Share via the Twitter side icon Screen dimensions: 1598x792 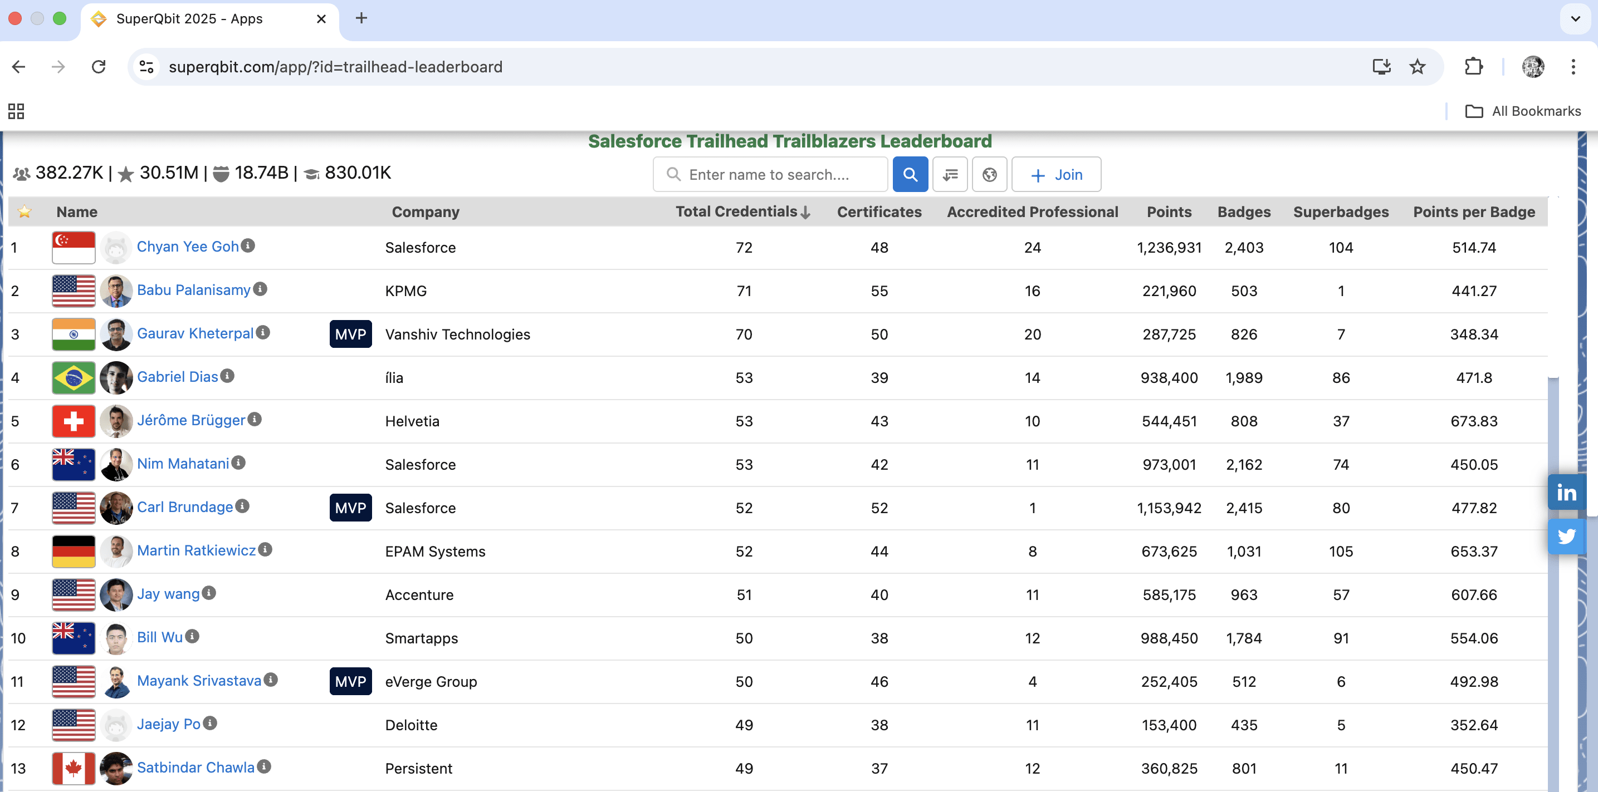tap(1566, 536)
